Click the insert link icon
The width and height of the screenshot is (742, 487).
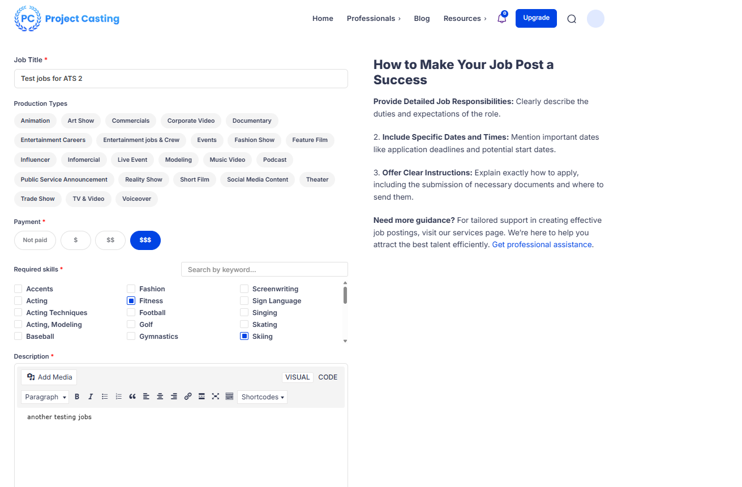pyautogui.click(x=188, y=397)
